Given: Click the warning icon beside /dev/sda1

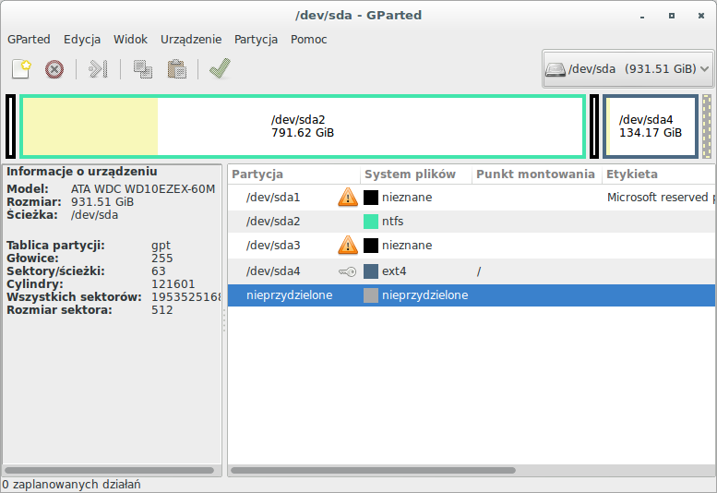Looking at the screenshot, I should (x=347, y=197).
